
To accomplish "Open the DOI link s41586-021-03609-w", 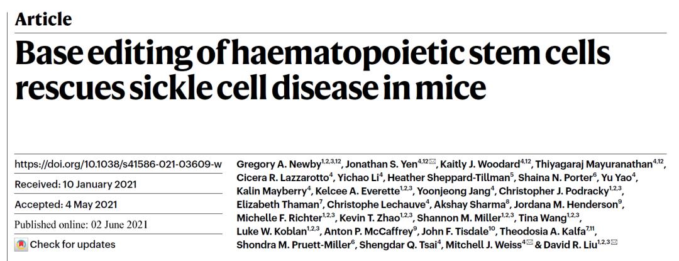I will 118,165.
